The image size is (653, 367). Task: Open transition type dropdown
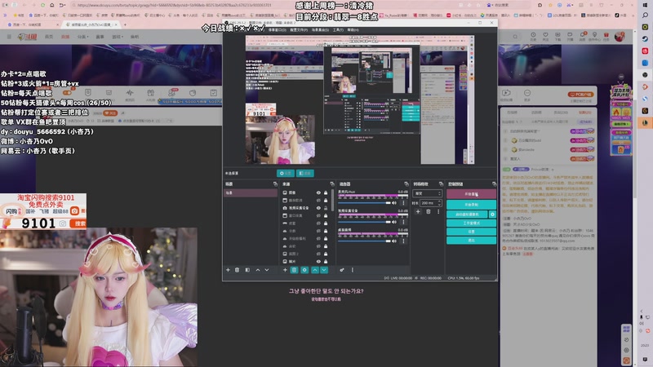click(427, 193)
